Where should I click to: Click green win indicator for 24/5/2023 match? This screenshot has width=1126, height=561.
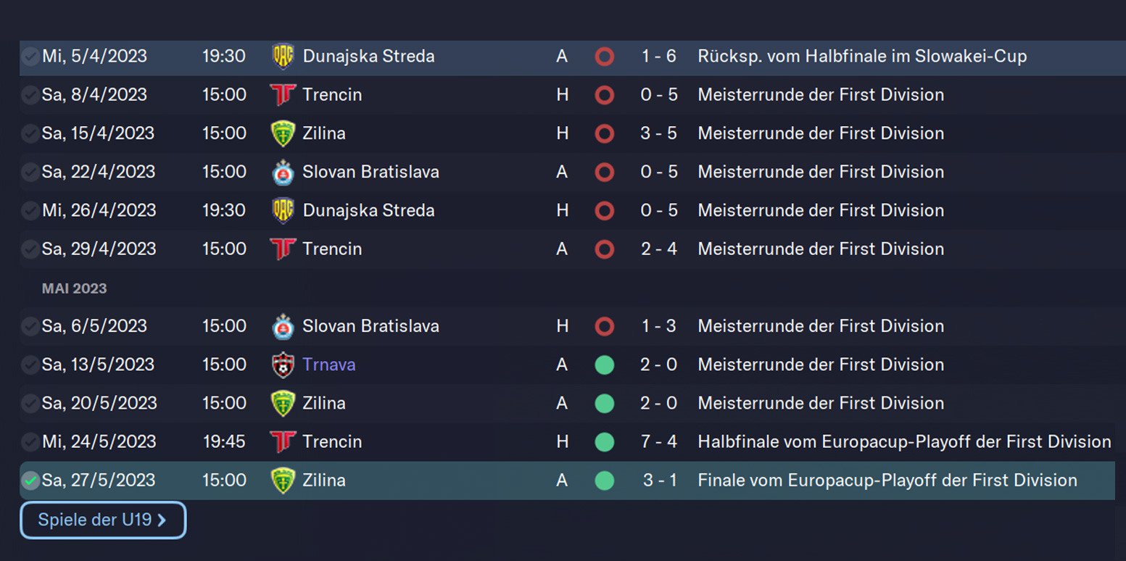coord(604,442)
